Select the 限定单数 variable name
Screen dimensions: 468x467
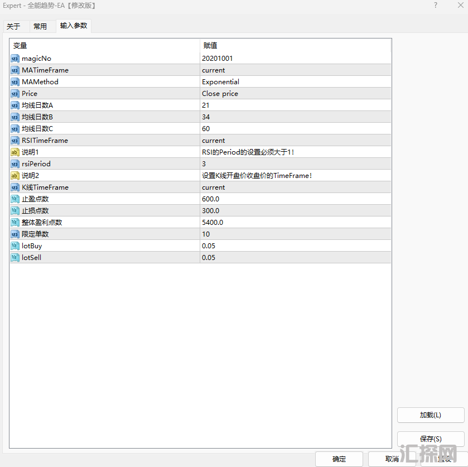click(x=35, y=234)
